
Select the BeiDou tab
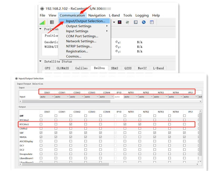point(99,68)
